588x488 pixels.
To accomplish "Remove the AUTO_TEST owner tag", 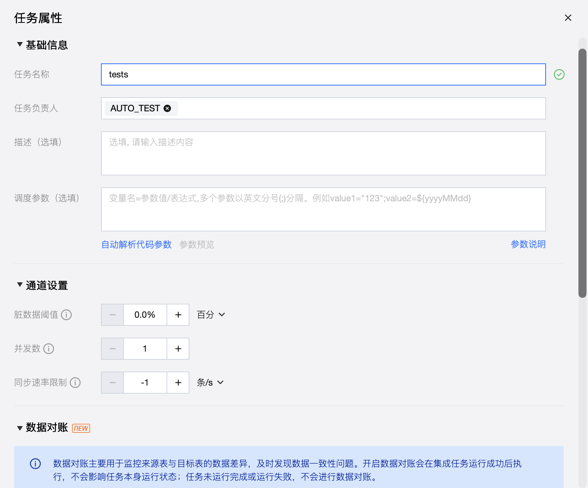I will (167, 108).
